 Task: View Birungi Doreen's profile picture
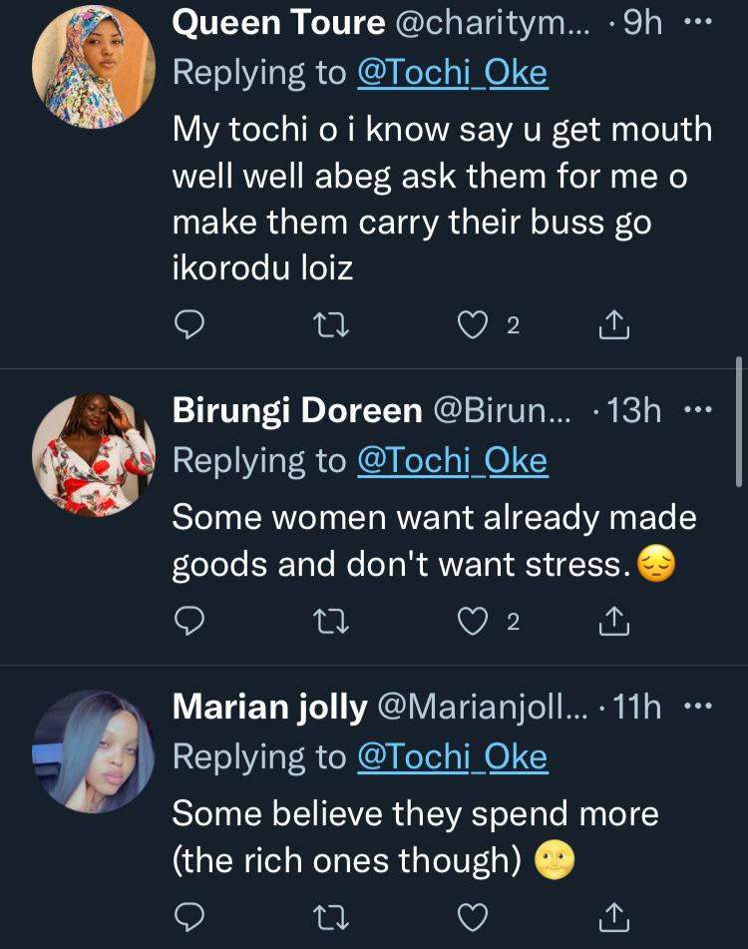click(94, 454)
